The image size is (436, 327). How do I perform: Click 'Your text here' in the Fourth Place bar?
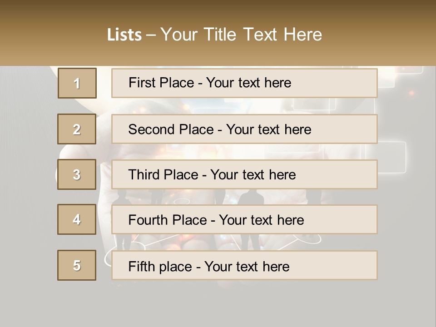point(262,220)
